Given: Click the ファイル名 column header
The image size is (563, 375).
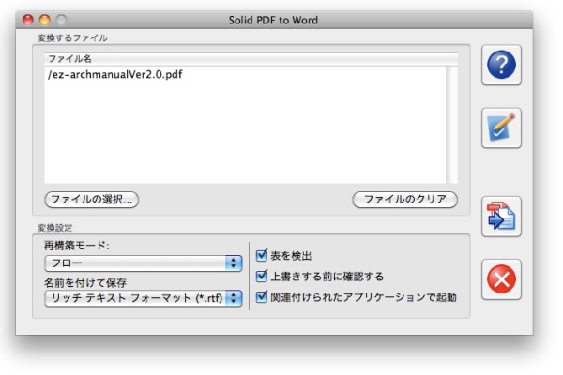Looking at the screenshot, I should 244,59.
